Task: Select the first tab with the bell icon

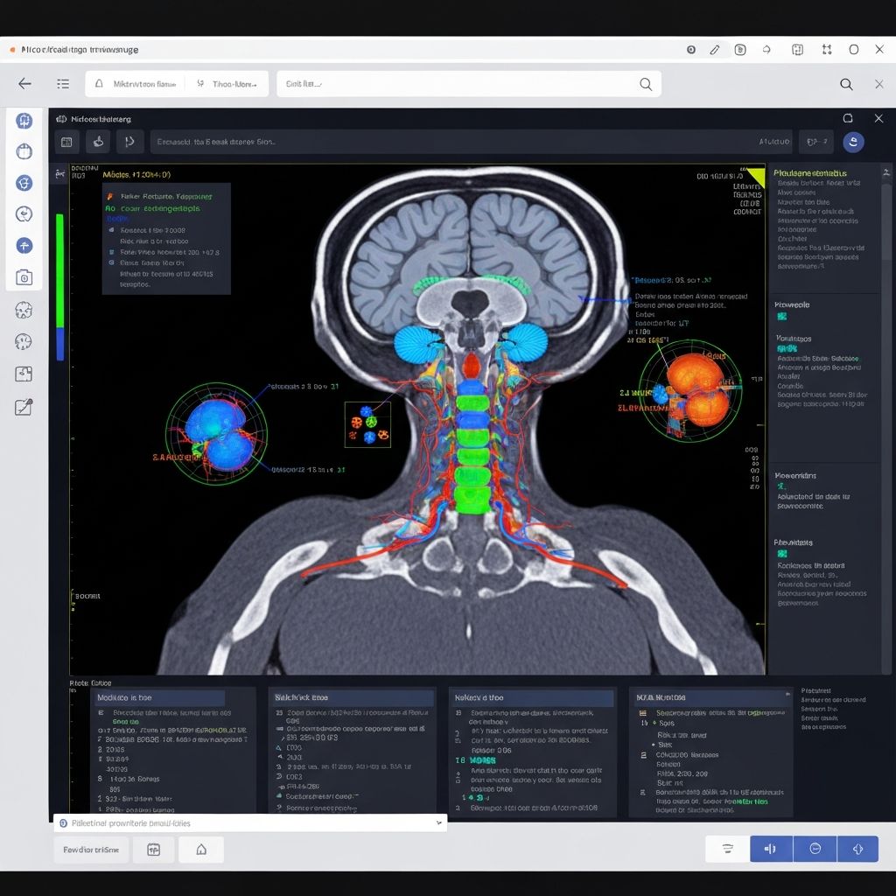Action: [135, 84]
